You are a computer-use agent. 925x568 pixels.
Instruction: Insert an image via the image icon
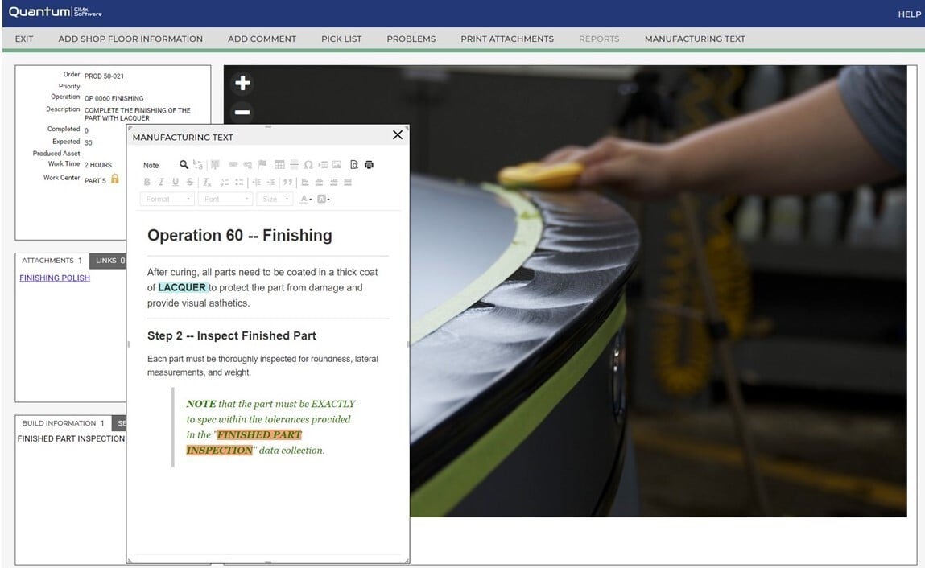click(x=336, y=164)
